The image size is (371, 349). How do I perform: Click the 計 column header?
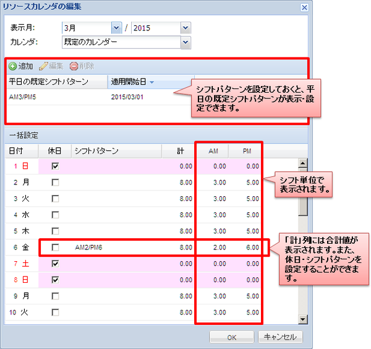[x=178, y=151]
